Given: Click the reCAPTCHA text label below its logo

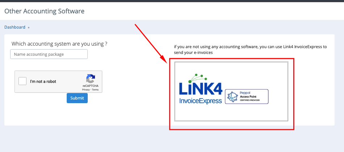Looking at the screenshot, I should 91,86.
